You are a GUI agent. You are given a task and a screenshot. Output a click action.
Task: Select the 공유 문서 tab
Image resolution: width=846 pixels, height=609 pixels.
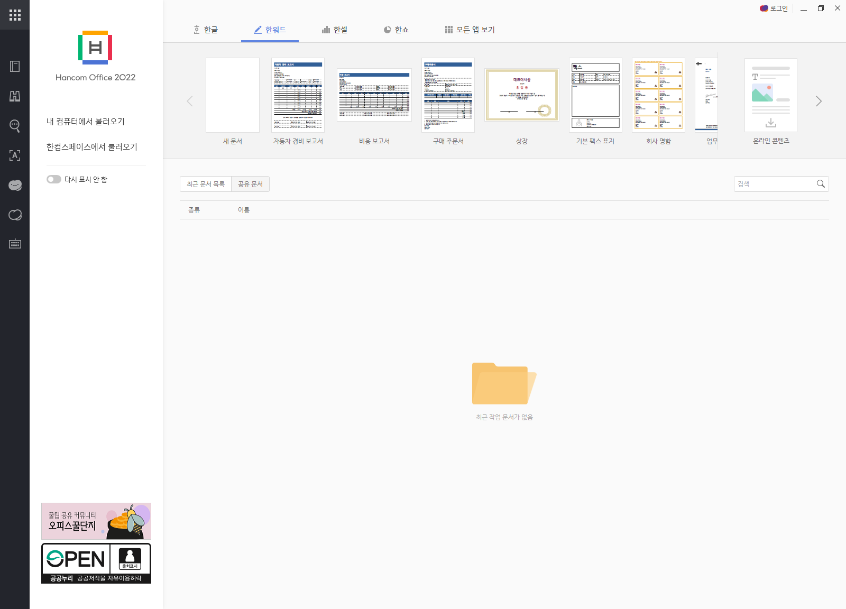(x=250, y=184)
